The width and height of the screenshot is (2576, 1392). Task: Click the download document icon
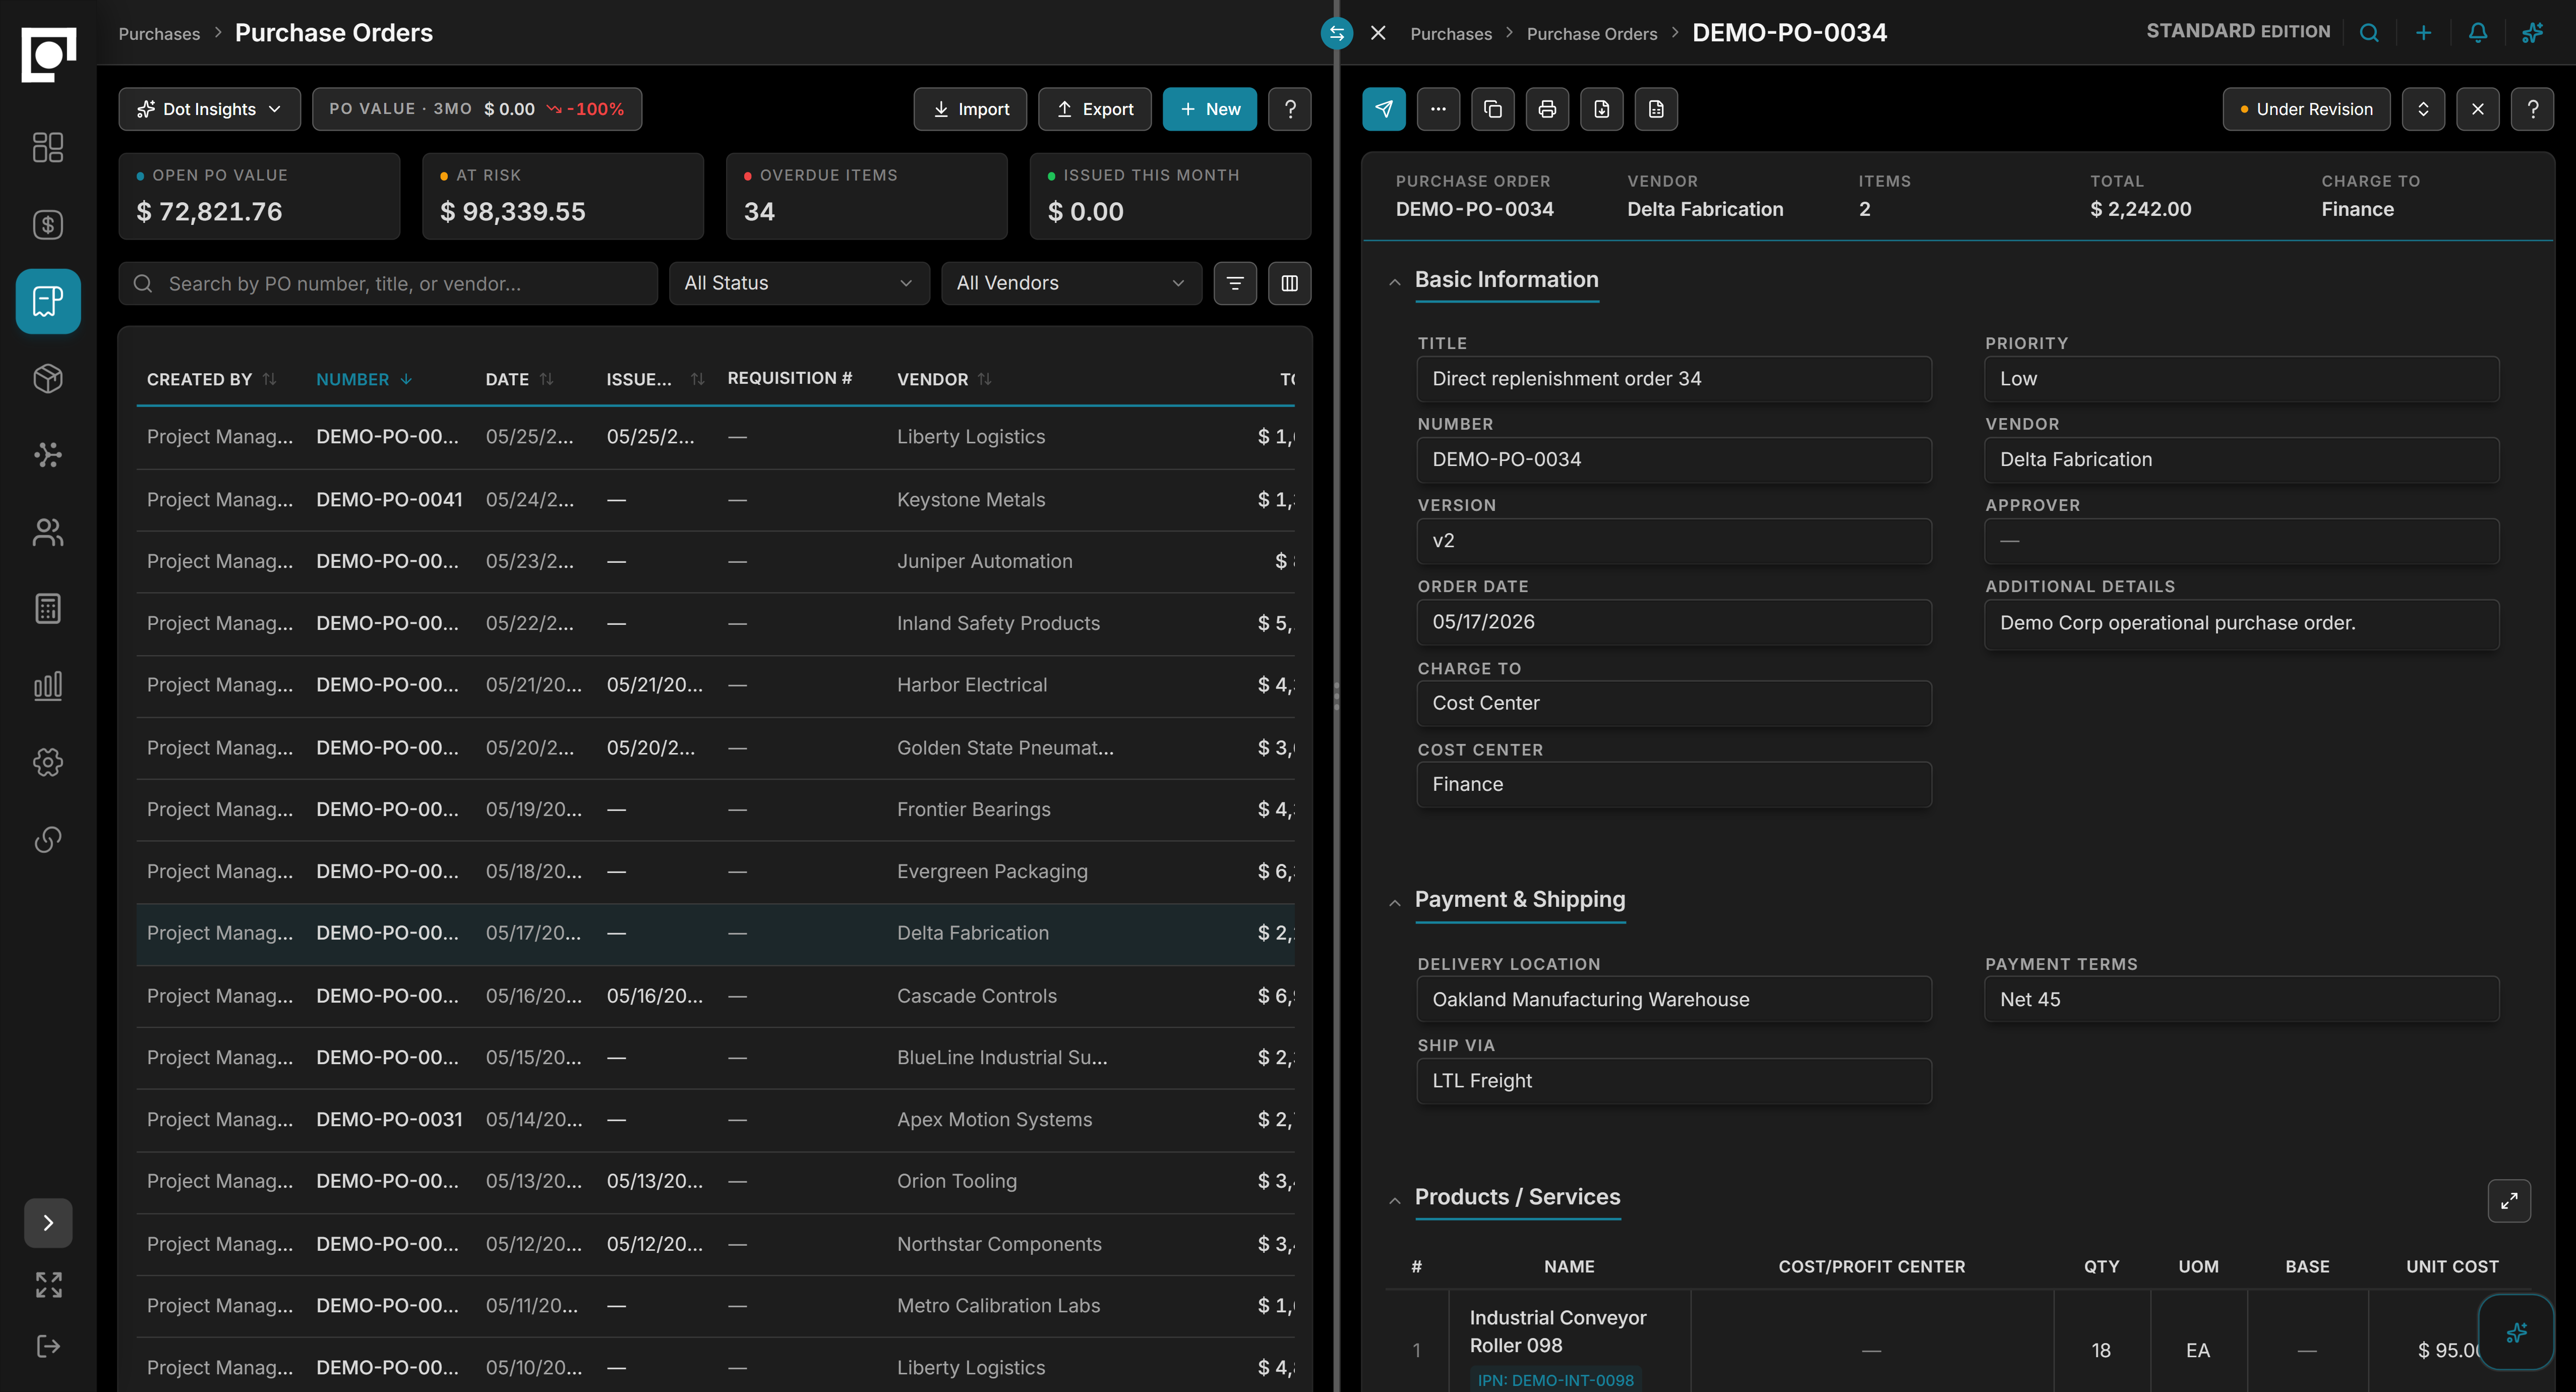click(1602, 109)
